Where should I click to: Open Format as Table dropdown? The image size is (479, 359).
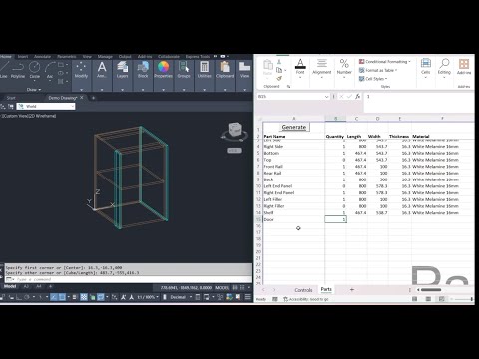(x=378, y=70)
